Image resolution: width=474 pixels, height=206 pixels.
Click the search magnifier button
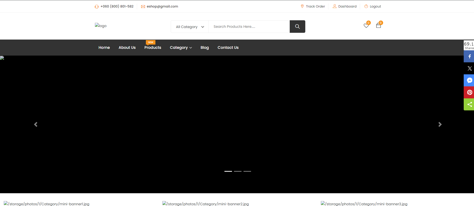point(297,27)
